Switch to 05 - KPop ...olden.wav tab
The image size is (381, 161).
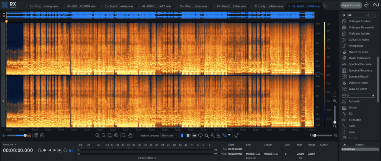pyautogui.click(x=191, y=6)
